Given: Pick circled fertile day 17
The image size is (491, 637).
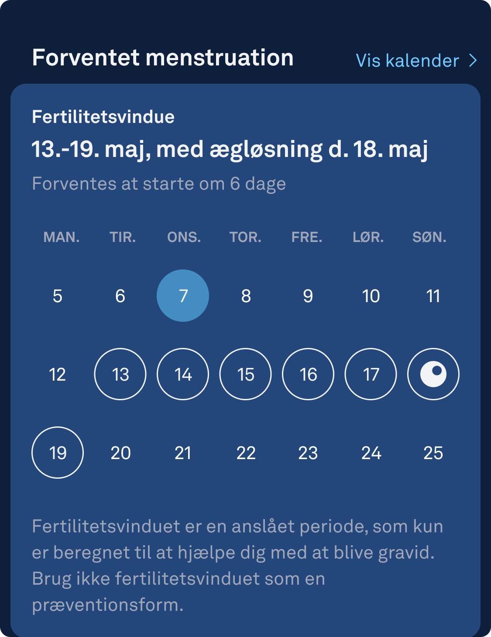Looking at the screenshot, I should coord(371,374).
